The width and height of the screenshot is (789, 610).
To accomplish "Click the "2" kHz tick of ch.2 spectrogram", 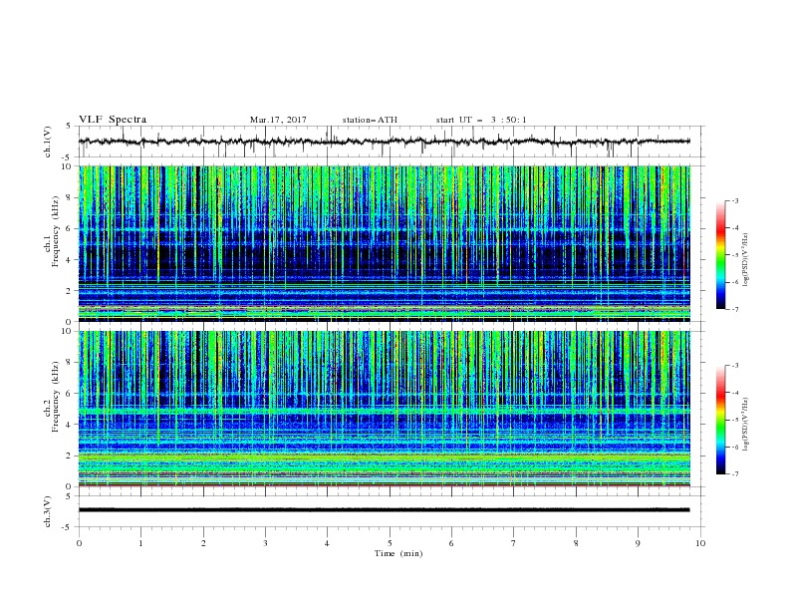I will pos(69,456).
